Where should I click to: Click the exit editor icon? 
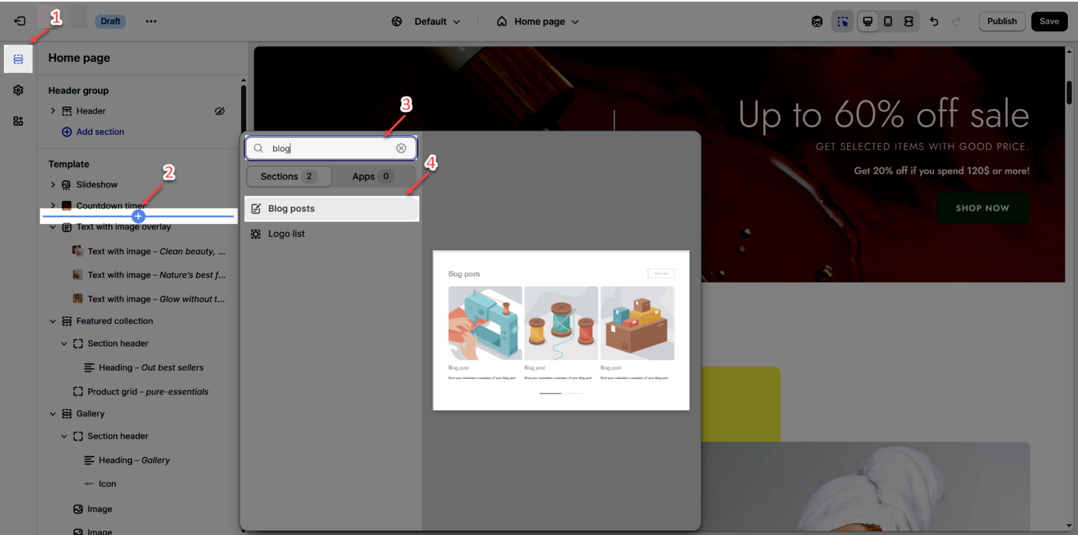[x=20, y=22]
